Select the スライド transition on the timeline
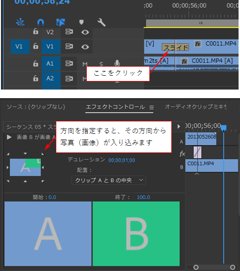240x271 pixels. [175, 47]
